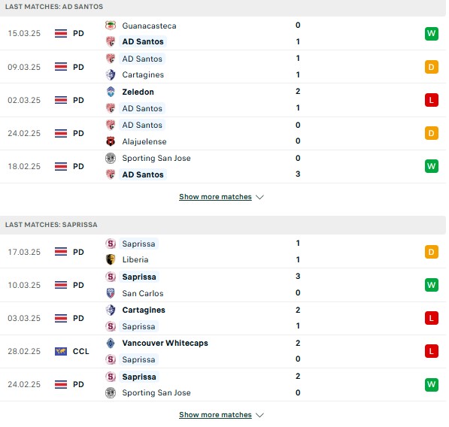The image size is (449, 427).
Task: Click the red L badge for Zeledon match
Action: point(432,100)
